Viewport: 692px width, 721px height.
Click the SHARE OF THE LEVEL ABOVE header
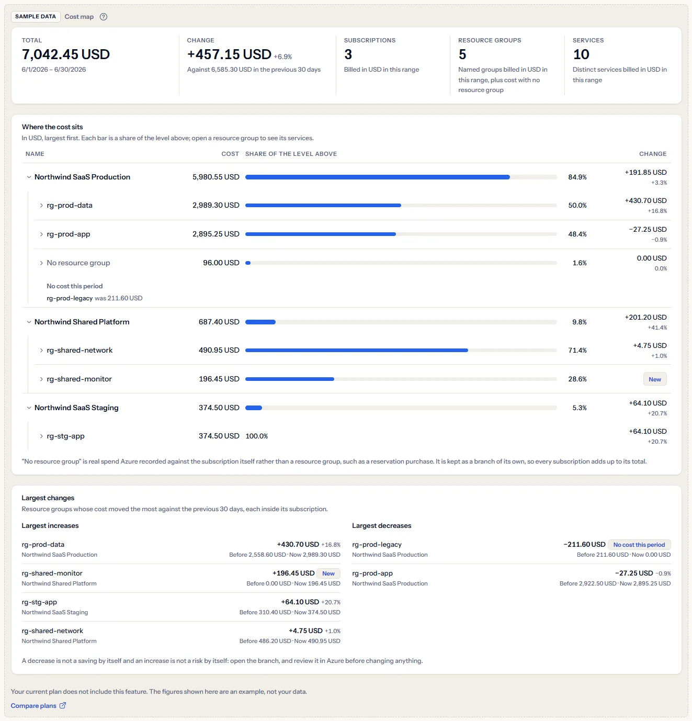coord(291,154)
